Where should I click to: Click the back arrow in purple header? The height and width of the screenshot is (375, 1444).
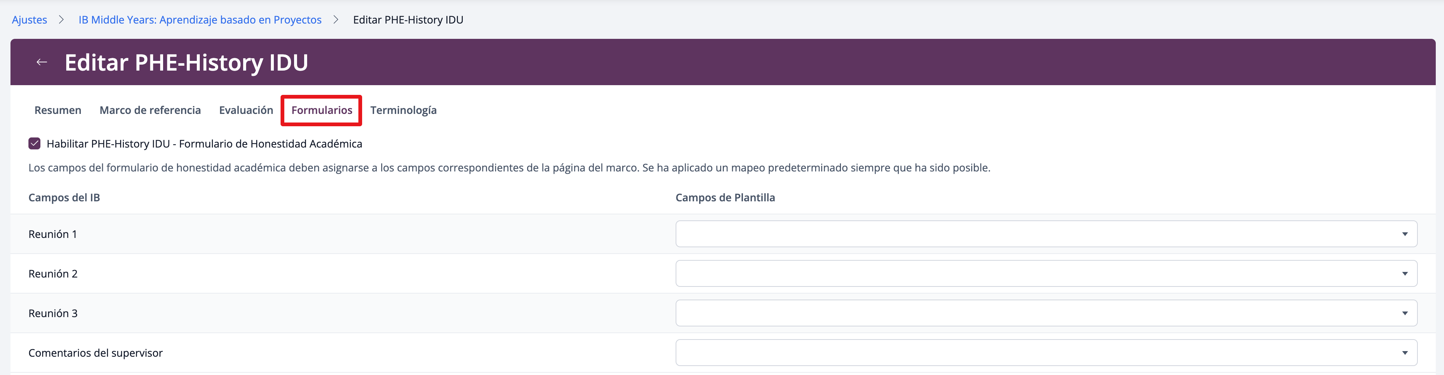point(42,62)
